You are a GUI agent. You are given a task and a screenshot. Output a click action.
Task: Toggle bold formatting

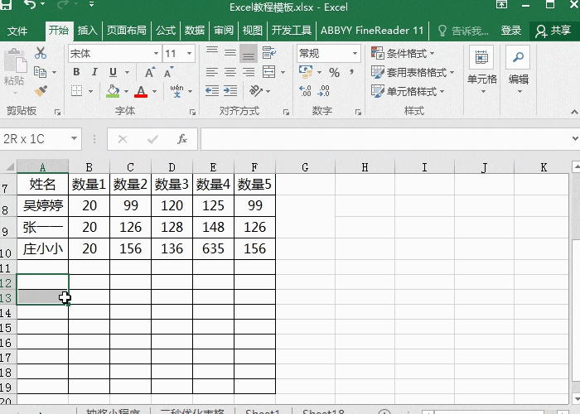[75, 72]
